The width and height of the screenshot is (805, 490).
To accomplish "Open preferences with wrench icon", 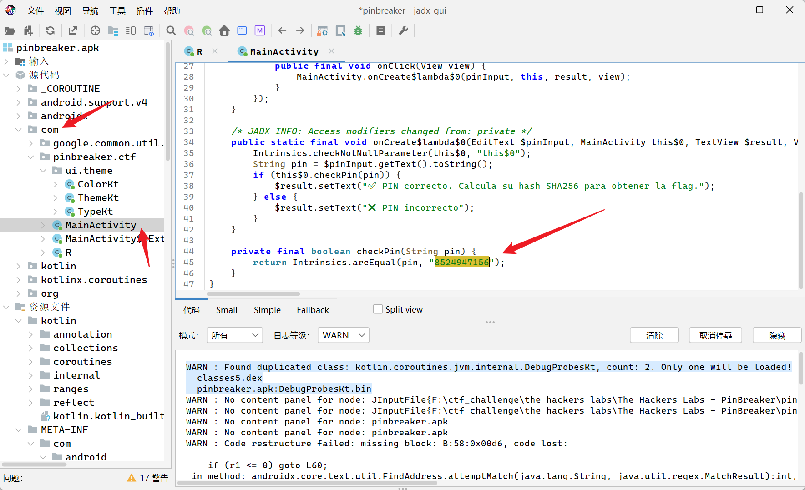I will (x=403, y=30).
